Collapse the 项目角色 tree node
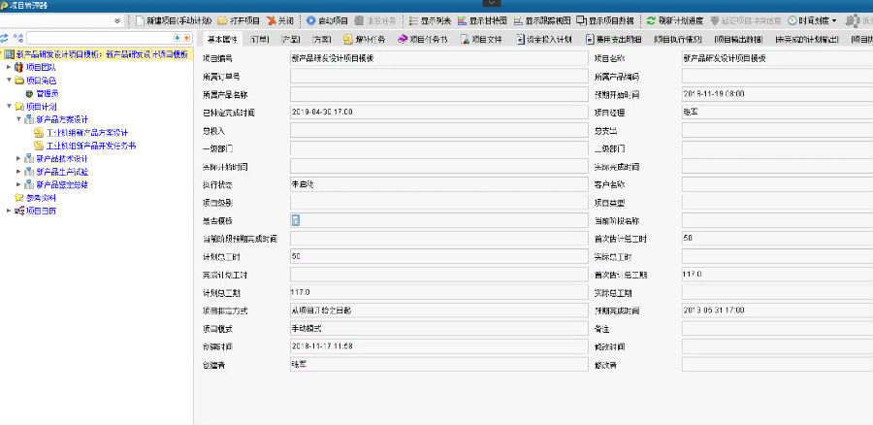This screenshot has width=873, height=425. 9,81
